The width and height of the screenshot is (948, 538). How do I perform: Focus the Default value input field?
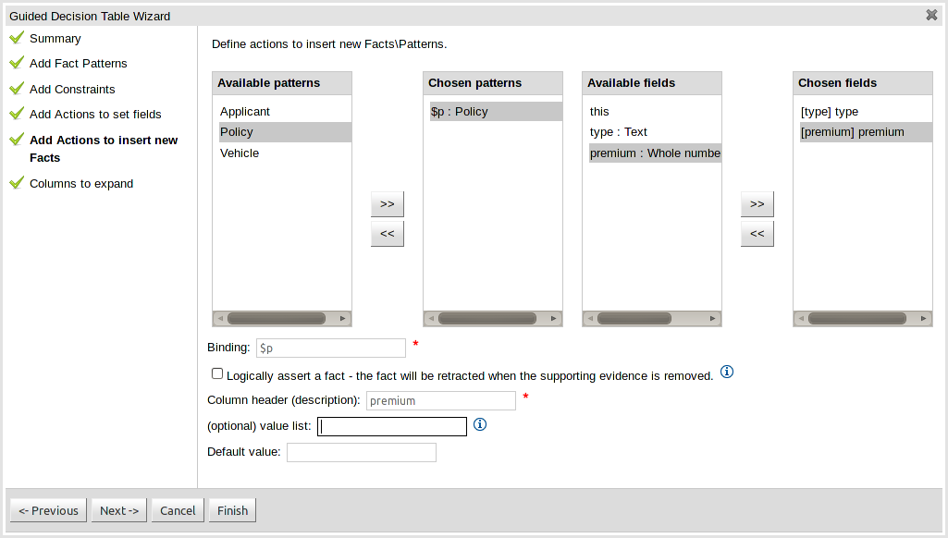pyautogui.click(x=361, y=452)
